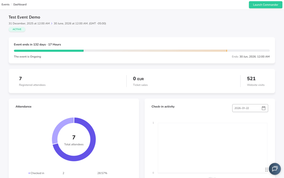Select the Dashboard breadcrumb
This screenshot has height=178, width=284.
pos(20,5)
